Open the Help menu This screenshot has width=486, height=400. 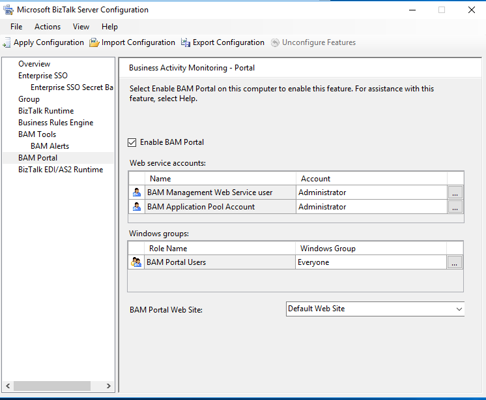pos(109,27)
